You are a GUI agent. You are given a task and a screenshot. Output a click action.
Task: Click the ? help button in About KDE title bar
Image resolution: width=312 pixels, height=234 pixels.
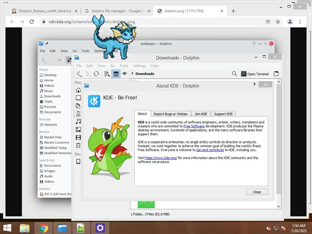(254, 85)
